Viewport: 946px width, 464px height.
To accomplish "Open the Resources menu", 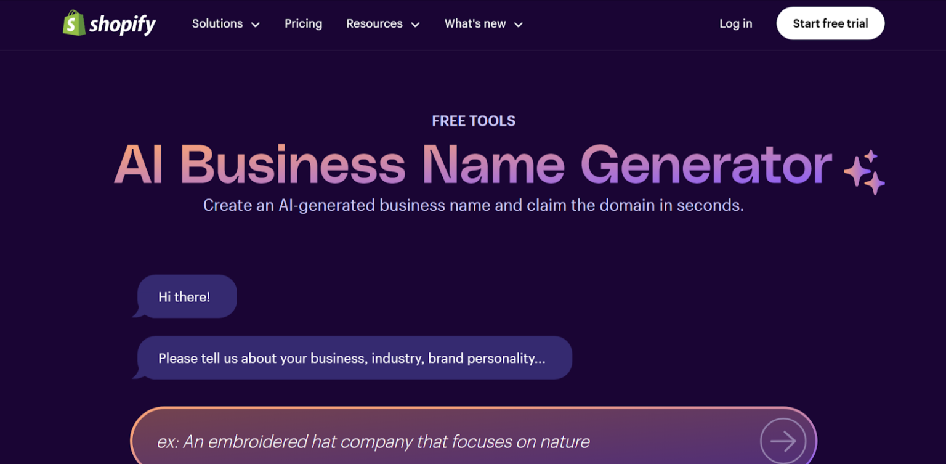I will [x=374, y=23].
